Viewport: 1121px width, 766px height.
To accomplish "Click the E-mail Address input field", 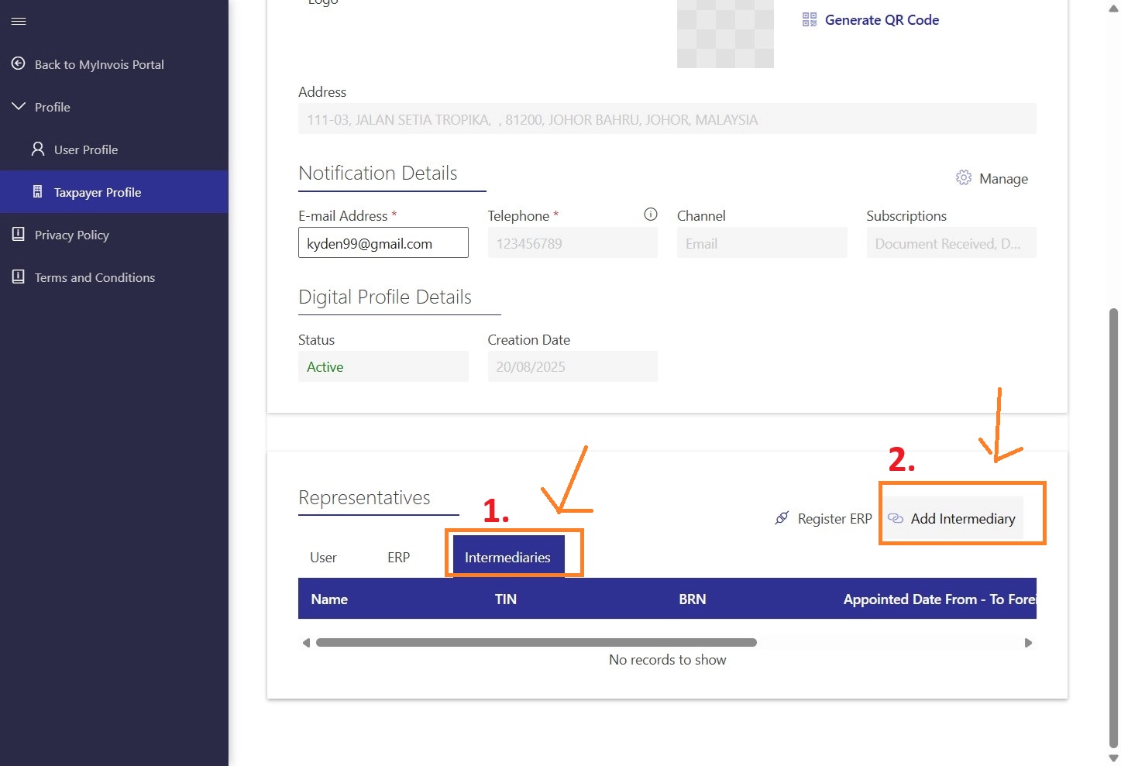I will click(x=383, y=243).
